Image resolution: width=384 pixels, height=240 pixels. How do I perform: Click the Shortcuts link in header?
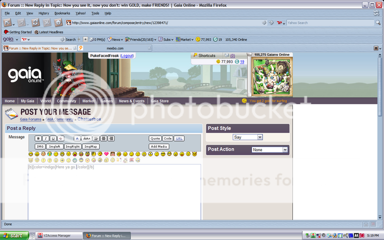pyautogui.click(x=207, y=56)
